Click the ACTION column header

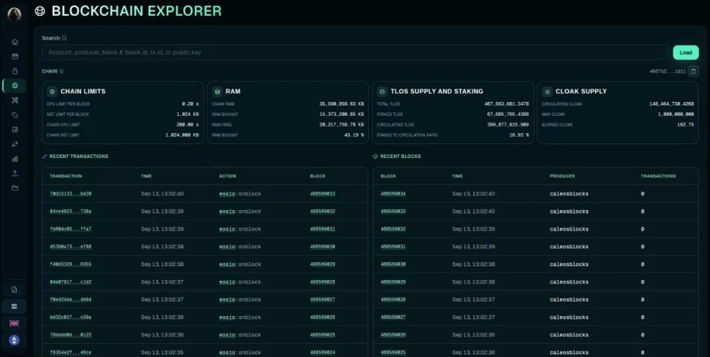(x=227, y=176)
